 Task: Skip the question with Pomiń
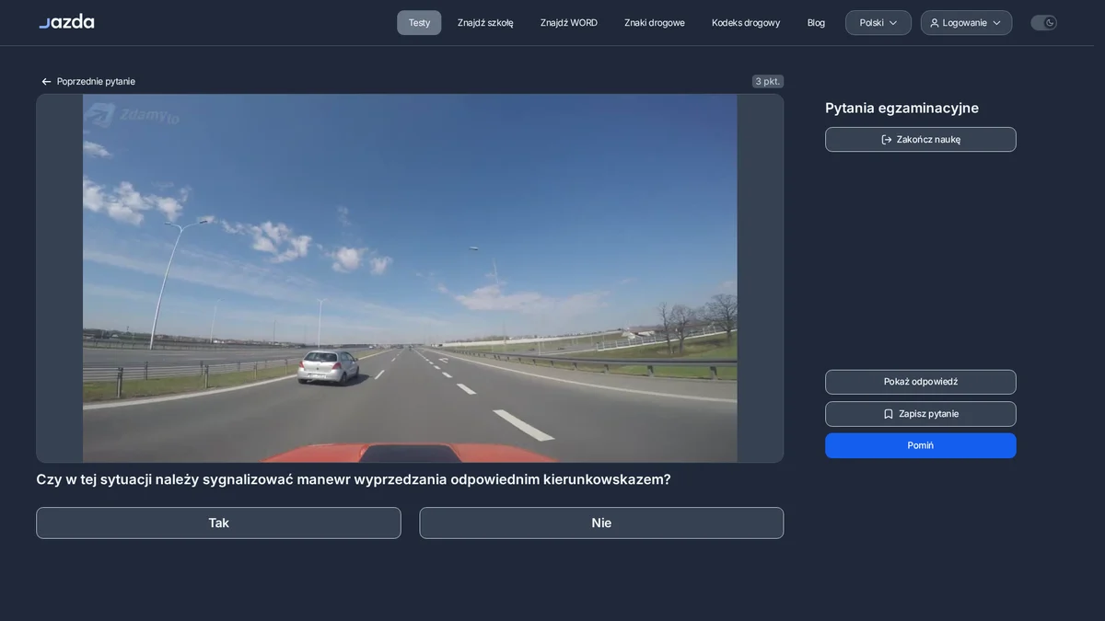[x=921, y=445]
